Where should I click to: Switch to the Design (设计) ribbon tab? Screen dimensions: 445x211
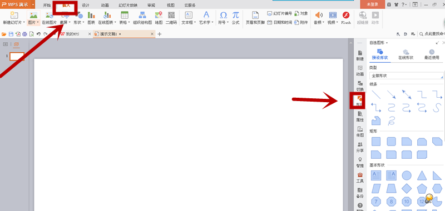coord(86,5)
